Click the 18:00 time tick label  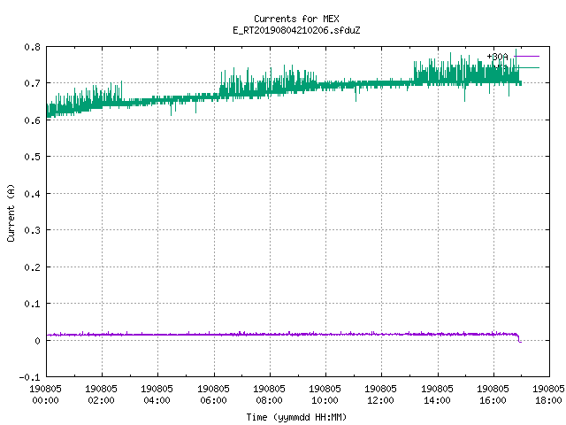[548, 400]
